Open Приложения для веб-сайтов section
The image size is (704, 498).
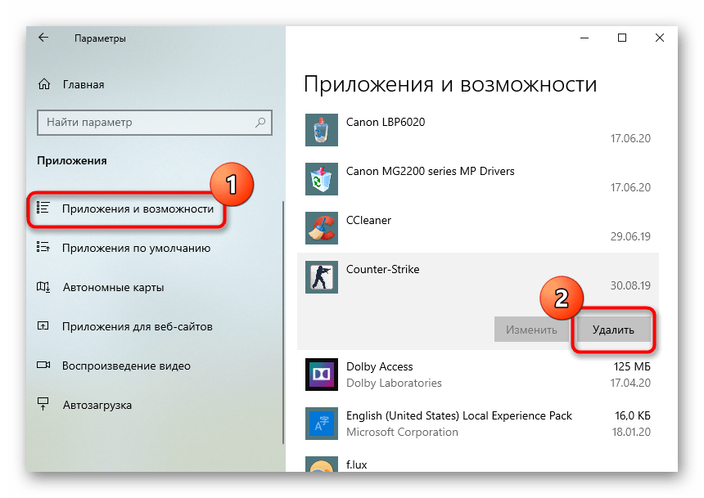(137, 326)
